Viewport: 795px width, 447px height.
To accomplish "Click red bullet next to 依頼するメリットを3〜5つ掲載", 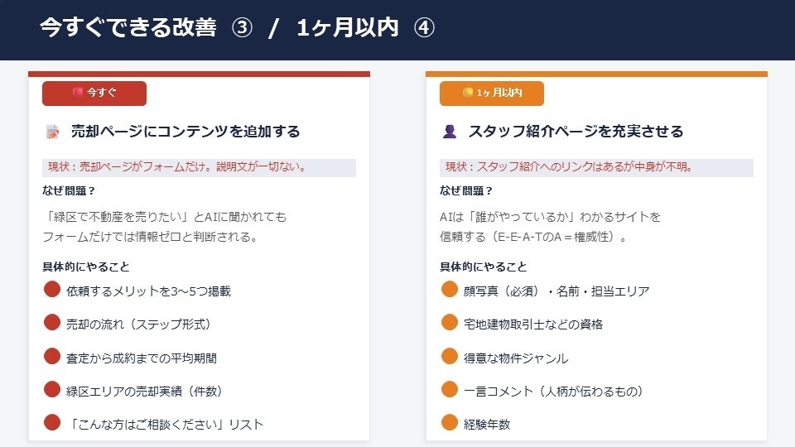I will click(51, 290).
